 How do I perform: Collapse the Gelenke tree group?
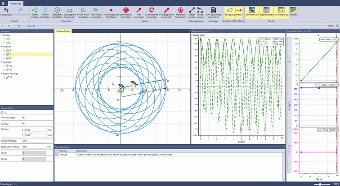(1, 47)
